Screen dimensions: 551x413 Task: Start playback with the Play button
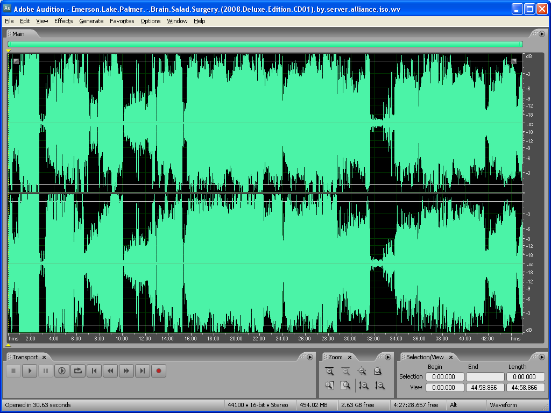click(x=30, y=371)
